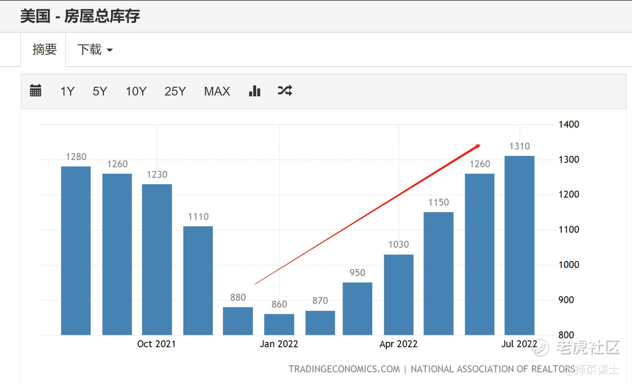Select the 10Y time range

(x=136, y=91)
